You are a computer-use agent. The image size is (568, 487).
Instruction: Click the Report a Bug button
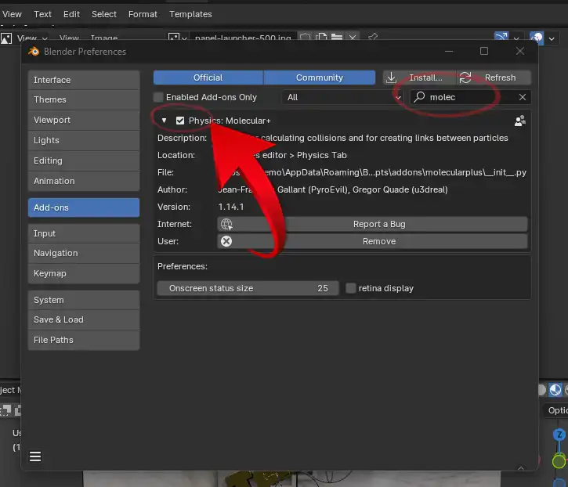point(372,224)
